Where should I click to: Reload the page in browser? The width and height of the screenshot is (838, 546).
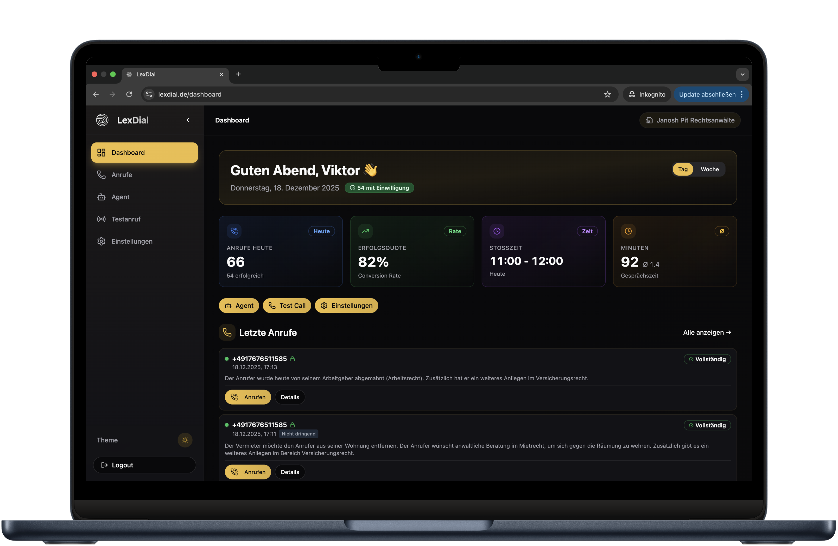(x=129, y=94)
